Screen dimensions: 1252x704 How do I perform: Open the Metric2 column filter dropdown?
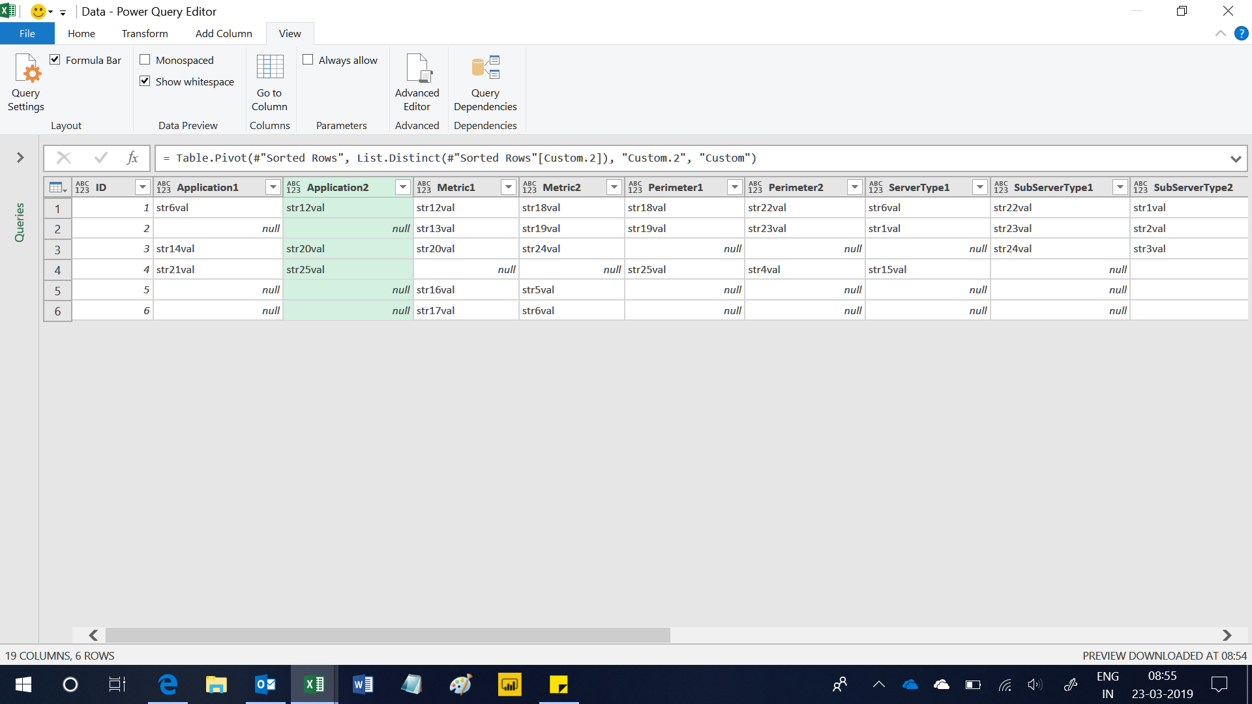point(614,188)
